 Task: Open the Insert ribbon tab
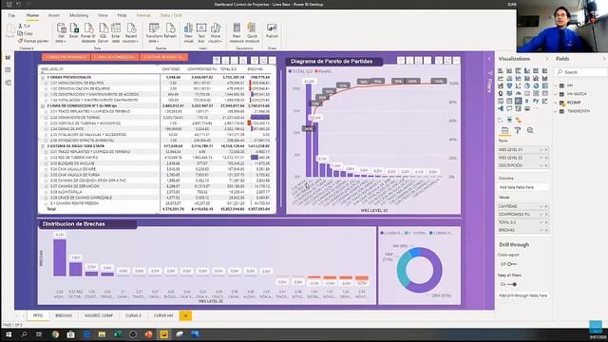(x=54, y=15)
